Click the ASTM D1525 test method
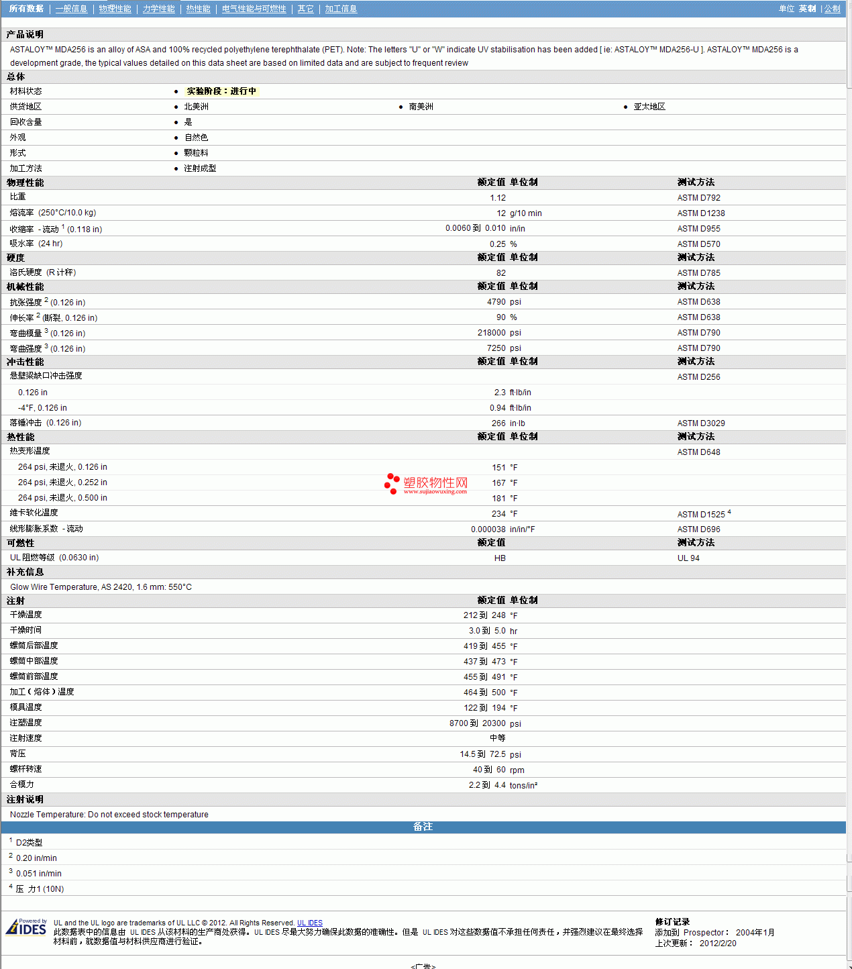852x969 pixels. click(701, 515)
